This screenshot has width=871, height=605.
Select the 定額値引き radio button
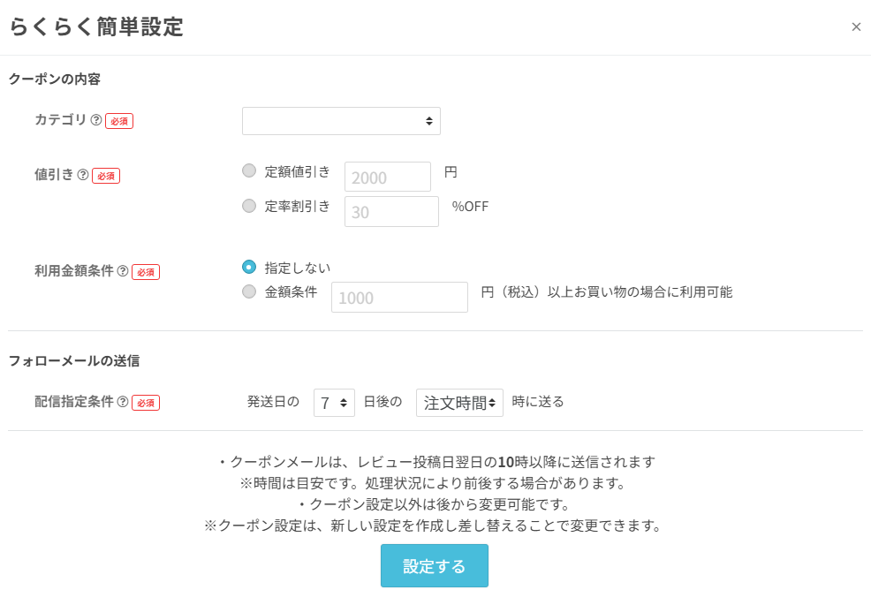point(249,170)
